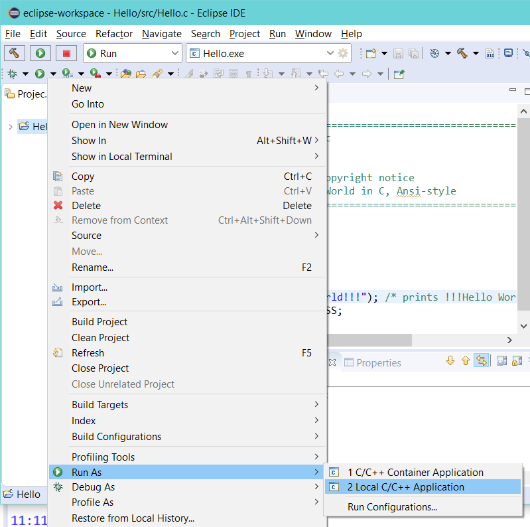Click the green Launch run button
The image size is (530, 527).
click(40, 53)
